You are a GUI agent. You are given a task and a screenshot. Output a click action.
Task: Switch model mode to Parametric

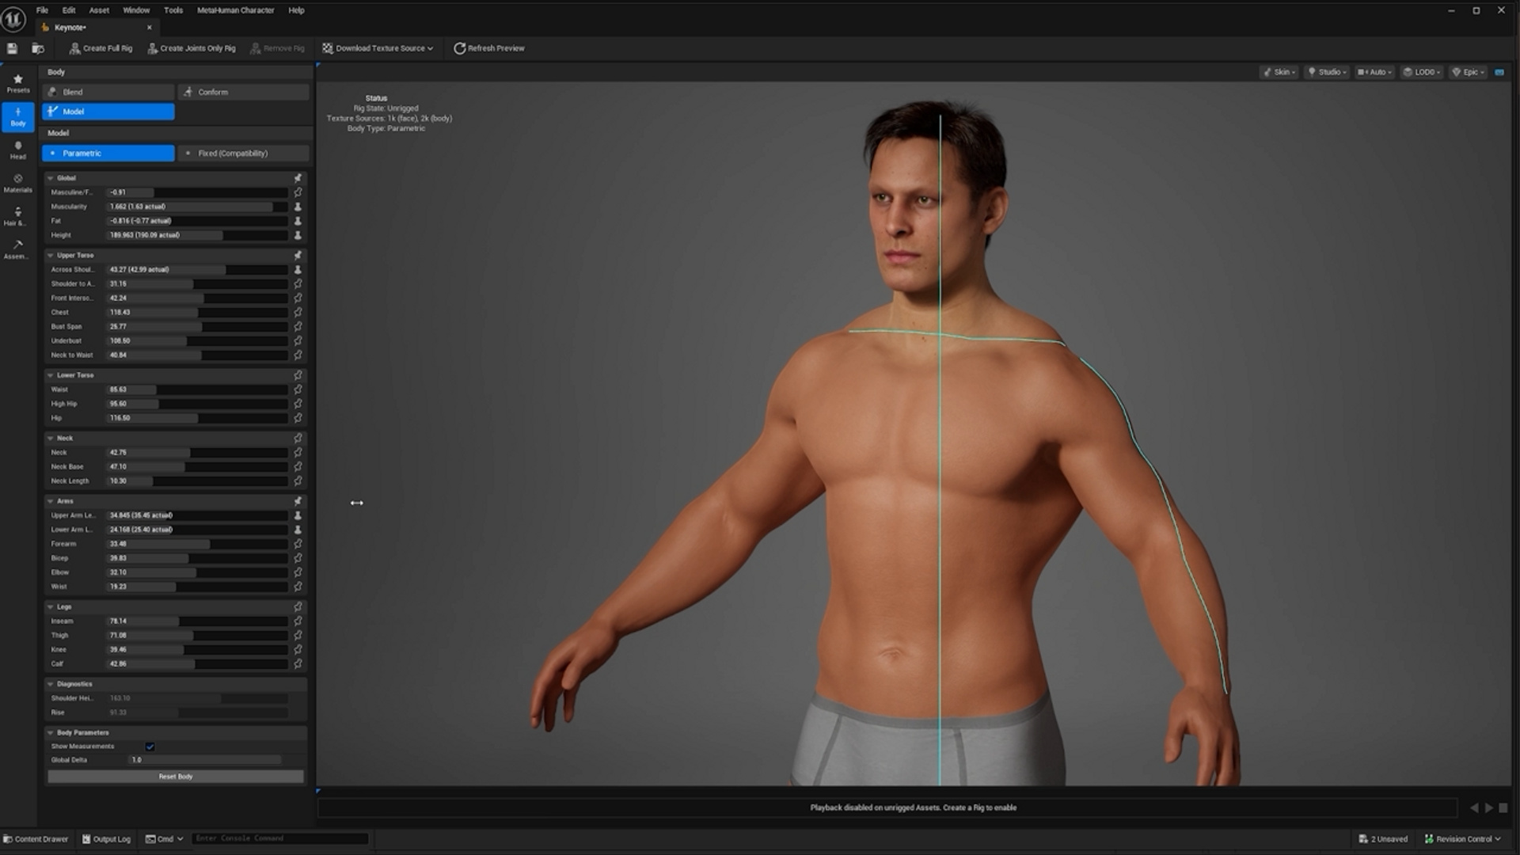click(108, 153)
